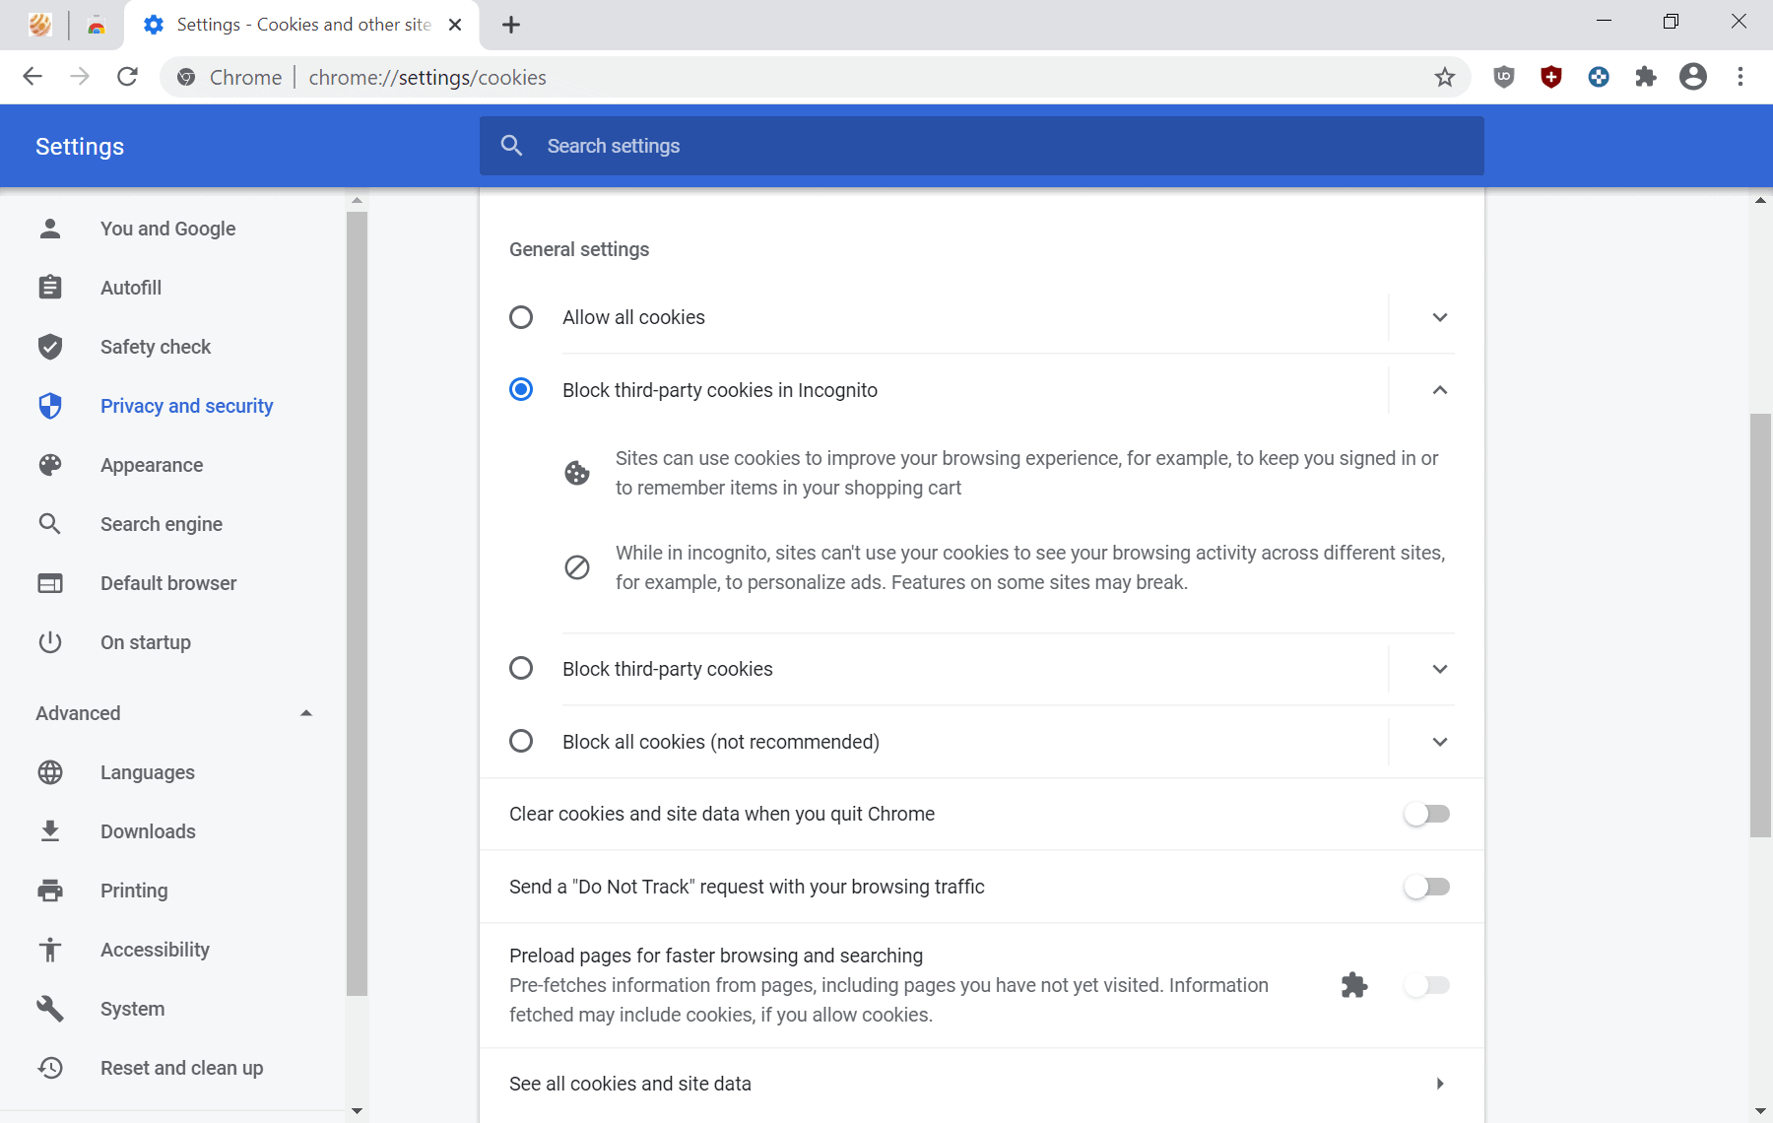
Task: Click the Default browser icon
Action: (49, 583)
